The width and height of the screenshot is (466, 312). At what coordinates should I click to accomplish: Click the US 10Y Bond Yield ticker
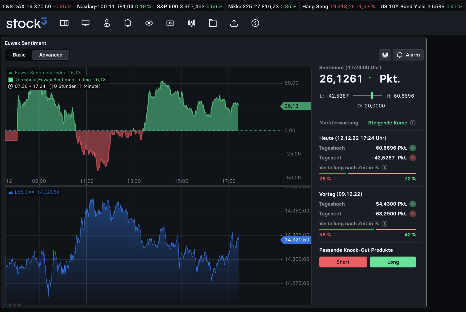[421, 6]
